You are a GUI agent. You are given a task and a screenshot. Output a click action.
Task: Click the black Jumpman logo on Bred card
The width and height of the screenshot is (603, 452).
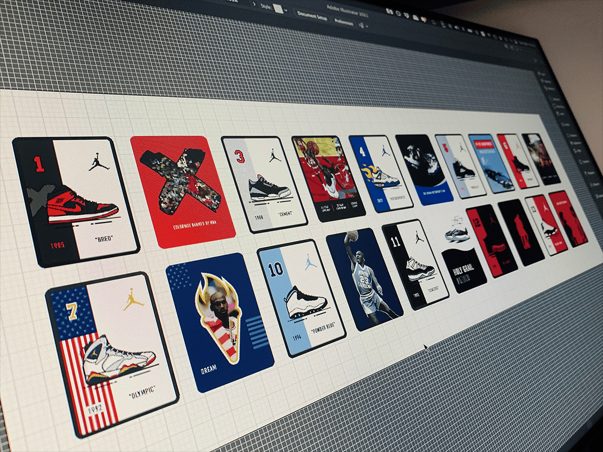99,161
